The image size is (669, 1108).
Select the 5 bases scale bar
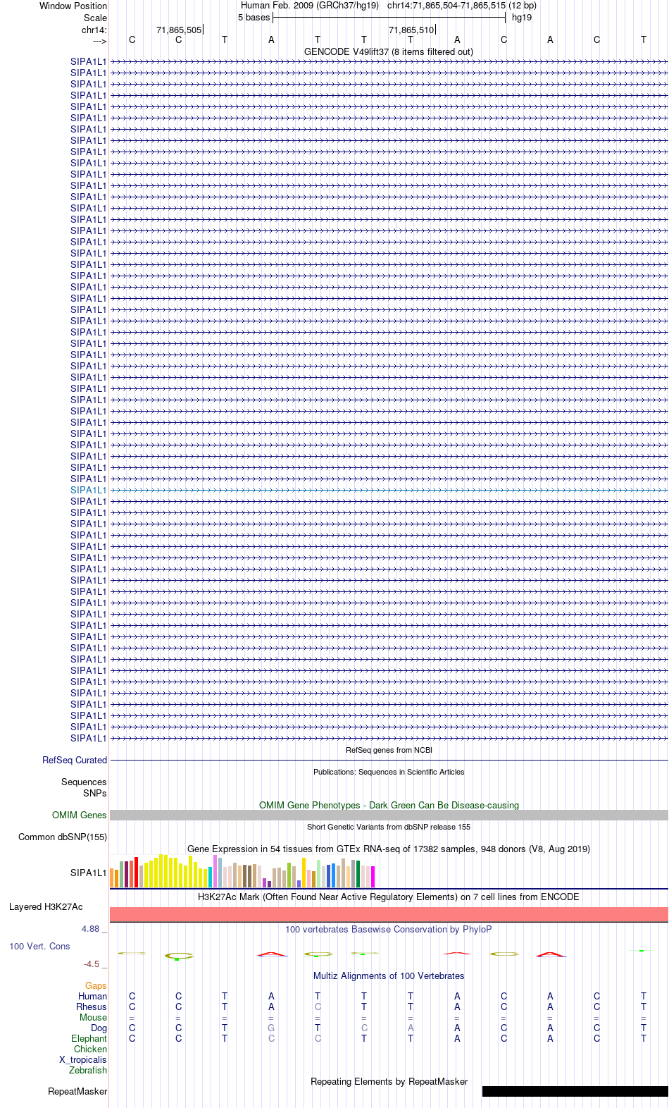point(389,18)
